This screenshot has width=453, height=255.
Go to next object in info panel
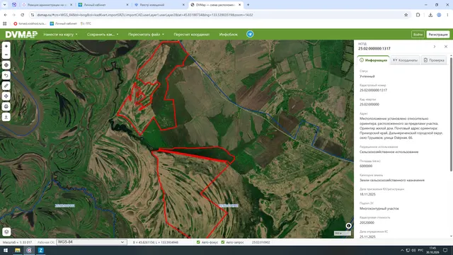tap(435, 47)
